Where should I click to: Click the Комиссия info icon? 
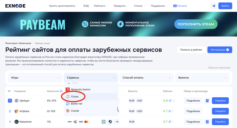point(61,91)
